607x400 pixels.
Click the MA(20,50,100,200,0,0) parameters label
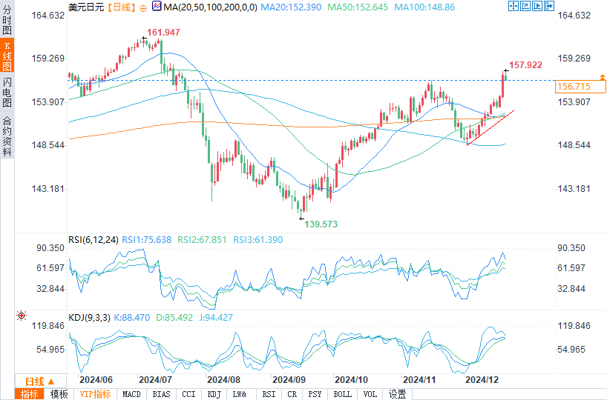click(x=210, y=7)
